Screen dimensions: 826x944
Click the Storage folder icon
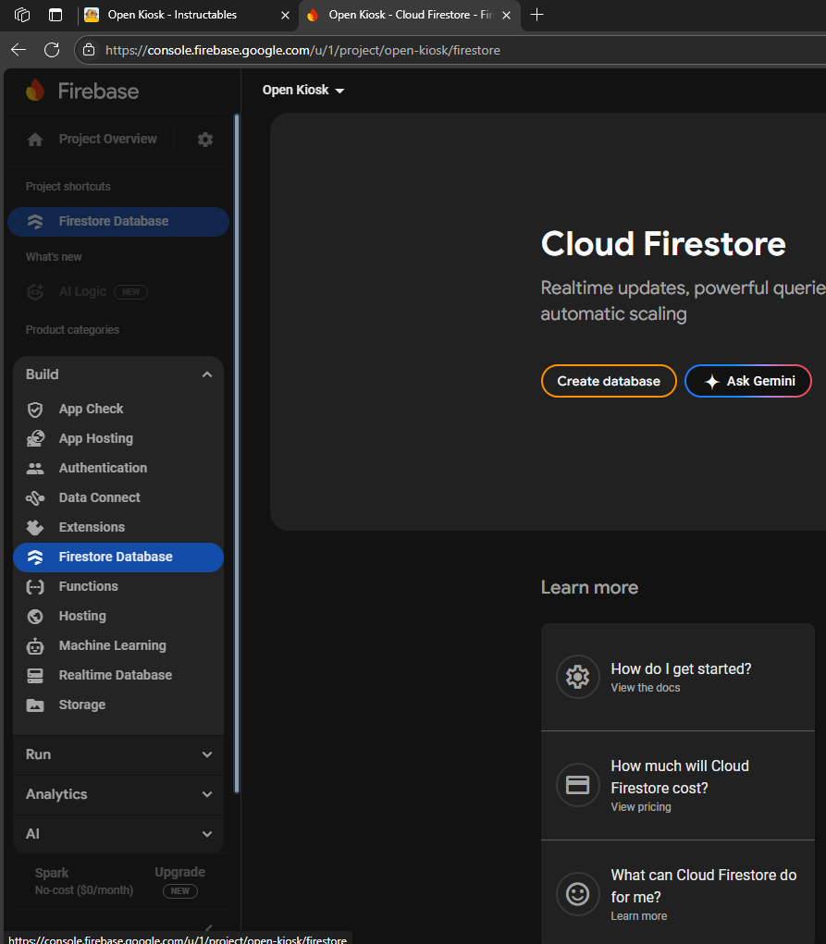pyautogui.click(x=35, y=705)
